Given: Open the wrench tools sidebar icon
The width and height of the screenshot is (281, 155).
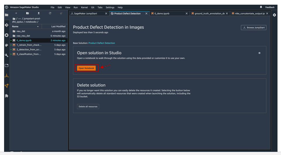Looking at the screenshot, I should [x=7, y=55].
